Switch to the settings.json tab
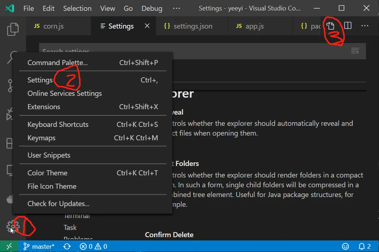Image resolution: width=379 pixels, height=252 pixels. tap(192, 26)
